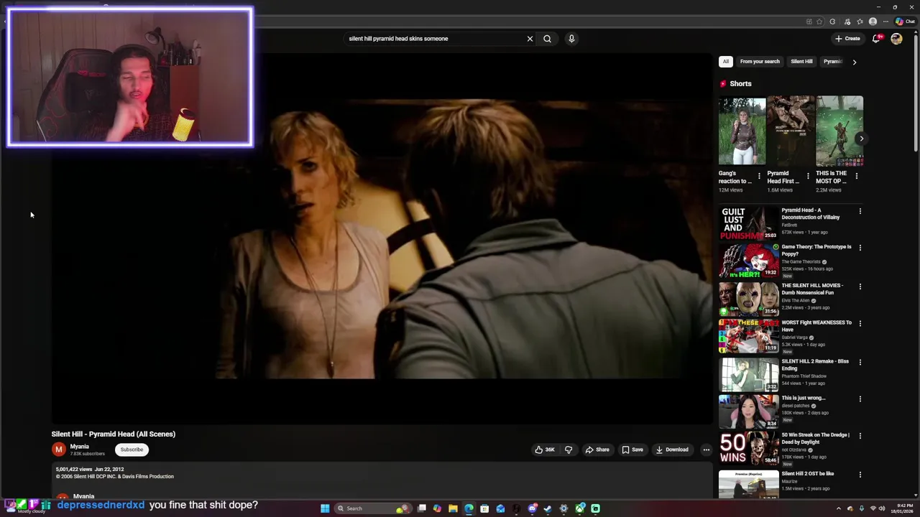Open Steam from the taskbar

tap(548, 508)
